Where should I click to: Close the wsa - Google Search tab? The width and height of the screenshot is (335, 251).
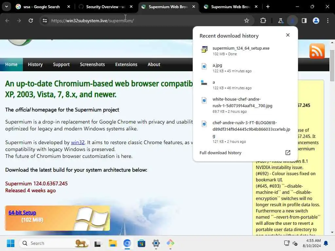[69, 7]
